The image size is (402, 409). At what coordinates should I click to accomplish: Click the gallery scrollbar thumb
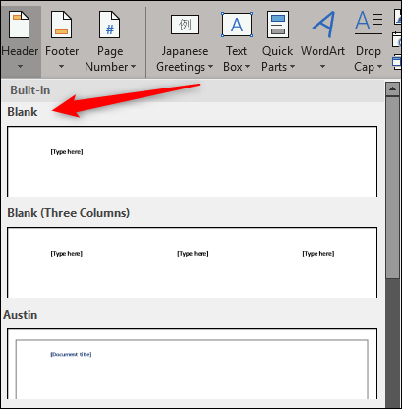392,188
